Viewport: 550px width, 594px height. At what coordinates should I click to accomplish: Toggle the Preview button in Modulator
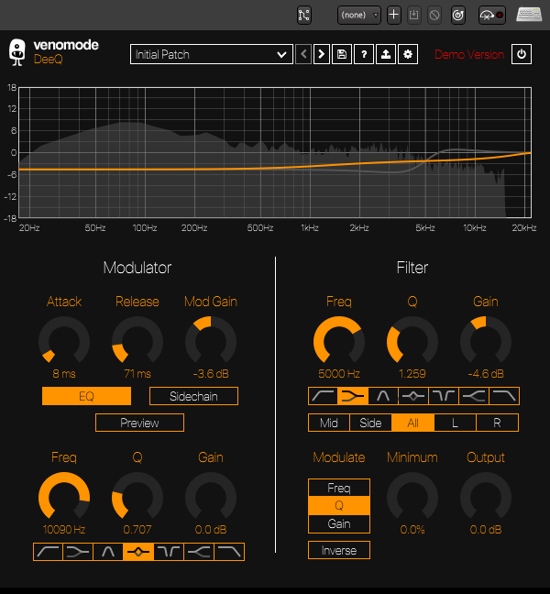[139, 423]
